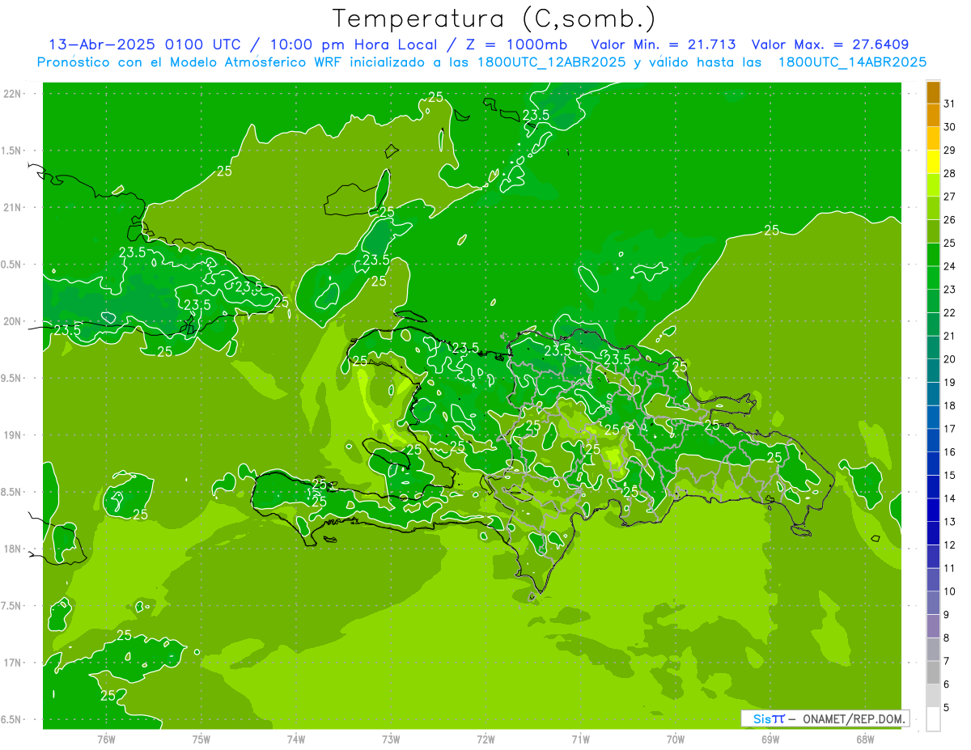Click the "70W" longitude axis label

coord(676,739)
